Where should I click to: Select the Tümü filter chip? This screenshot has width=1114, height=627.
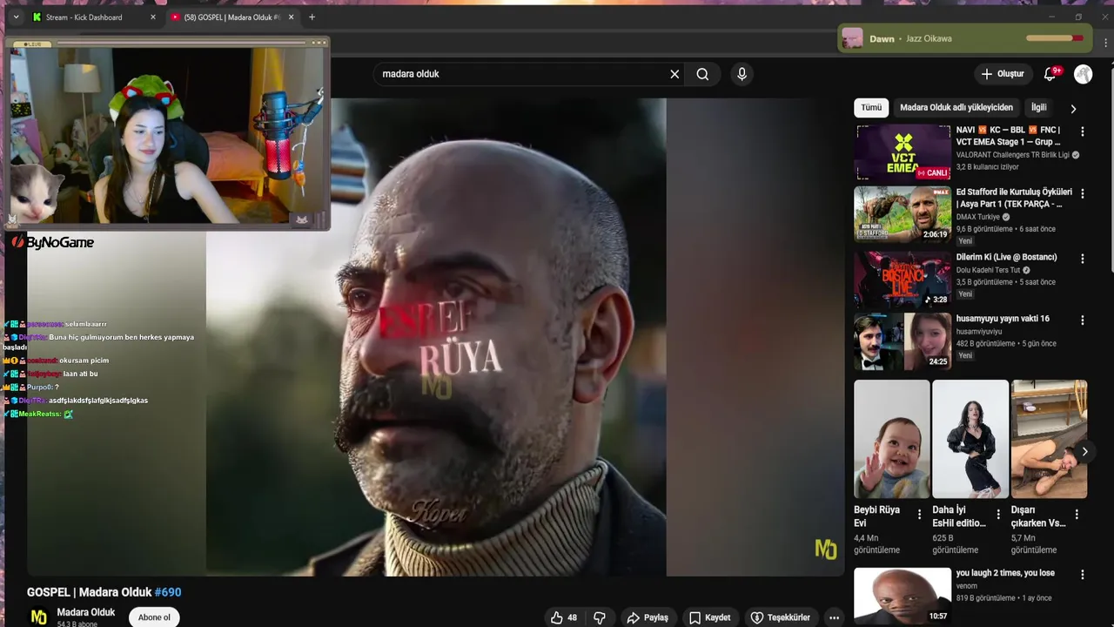pos(871,108)
